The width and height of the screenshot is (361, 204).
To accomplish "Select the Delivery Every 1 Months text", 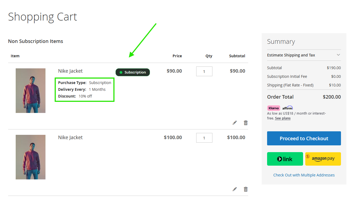I will point(82,89).
